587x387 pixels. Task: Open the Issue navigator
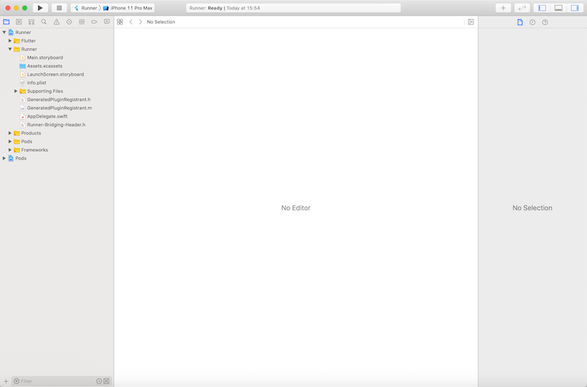(x=56, y=22)
